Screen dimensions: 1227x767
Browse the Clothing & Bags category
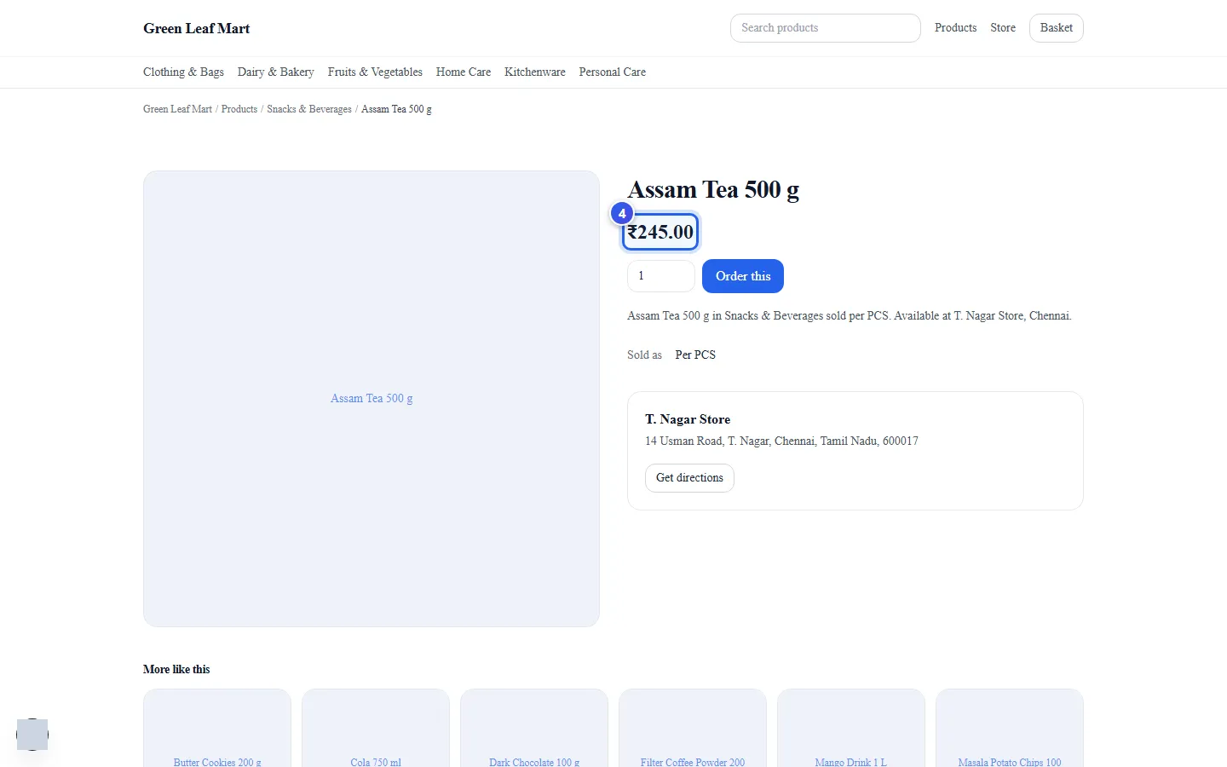pos(183,72)
